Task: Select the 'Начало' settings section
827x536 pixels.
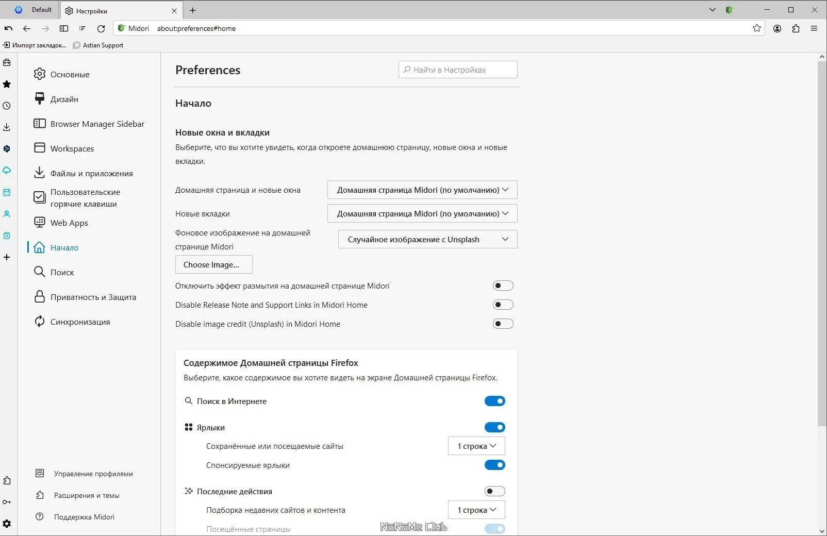Action: 89,247
